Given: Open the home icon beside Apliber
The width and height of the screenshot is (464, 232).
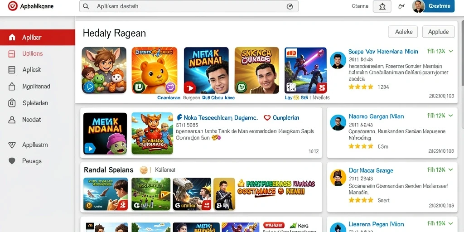Looking at the screenshot, I should (12, 37).
